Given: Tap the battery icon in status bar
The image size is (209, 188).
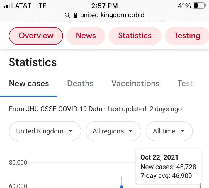Looking at the screenshot, I should tap(199, 6).
